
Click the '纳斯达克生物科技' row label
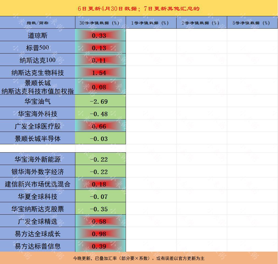tap(38, 72)
